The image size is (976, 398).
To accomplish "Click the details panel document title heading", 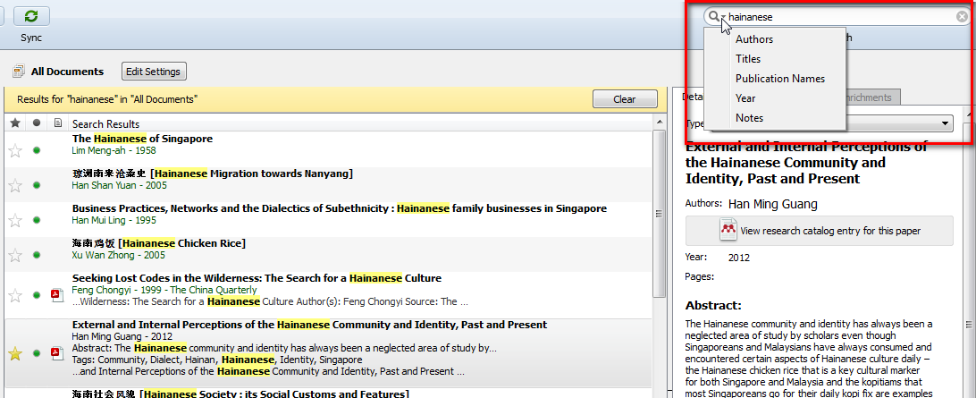I will 807,163.
